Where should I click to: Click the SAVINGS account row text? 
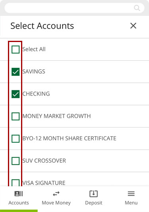click(x=34, y=71)
